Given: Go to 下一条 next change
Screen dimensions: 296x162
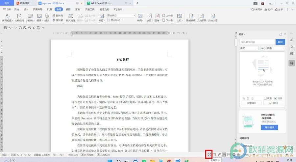Looking at the screenshot, I should (x=168, y=20).
